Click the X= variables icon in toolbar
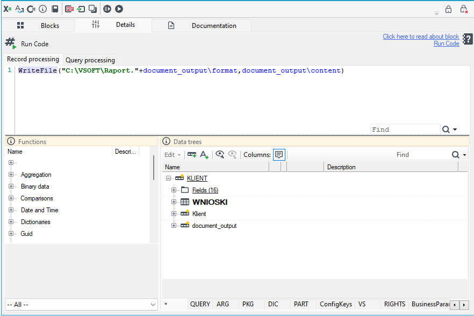This screenshot has height=316, width=474. pos(8,9)
